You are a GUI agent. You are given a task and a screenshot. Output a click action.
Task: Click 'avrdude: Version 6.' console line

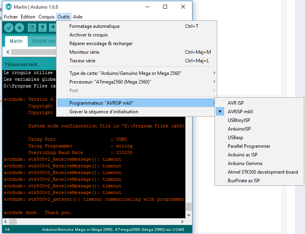29,99
